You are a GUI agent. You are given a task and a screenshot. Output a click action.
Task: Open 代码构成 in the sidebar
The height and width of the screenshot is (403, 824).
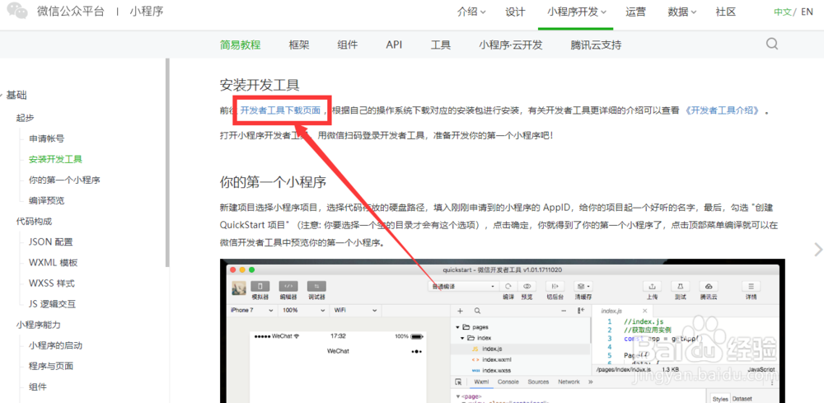pyautogui.click(x=34, y=221)
